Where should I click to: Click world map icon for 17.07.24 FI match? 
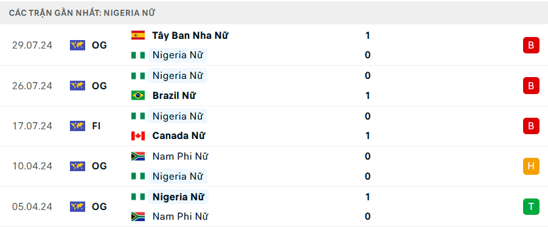coord(78,126)
